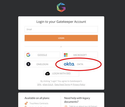Sign in with the MICROSOFT button
This screenshot has height=107, width=125.
pos(80,55)
